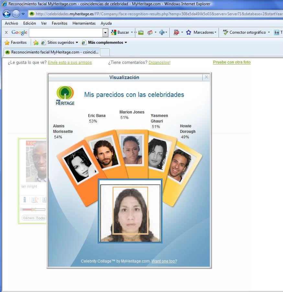Click the uploaded portrait photo at the bottom
The width and height of the screenshot is (283, 292).
130,211
